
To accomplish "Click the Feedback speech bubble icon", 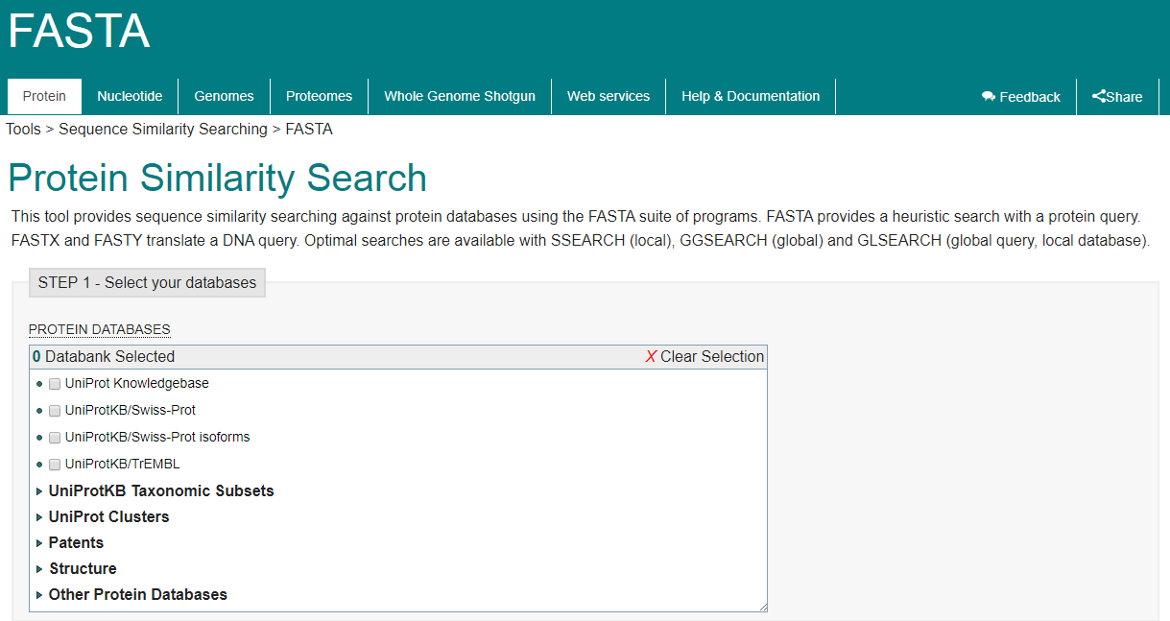I will 989,97.
